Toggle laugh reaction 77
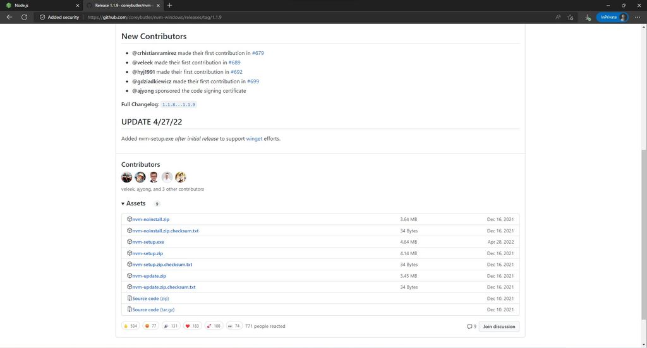This screenshot has height=348, width=647. point(150,326)
